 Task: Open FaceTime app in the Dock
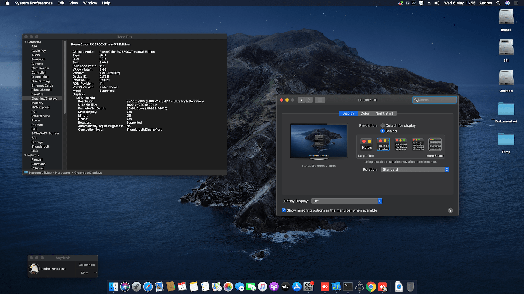[251, 287]
